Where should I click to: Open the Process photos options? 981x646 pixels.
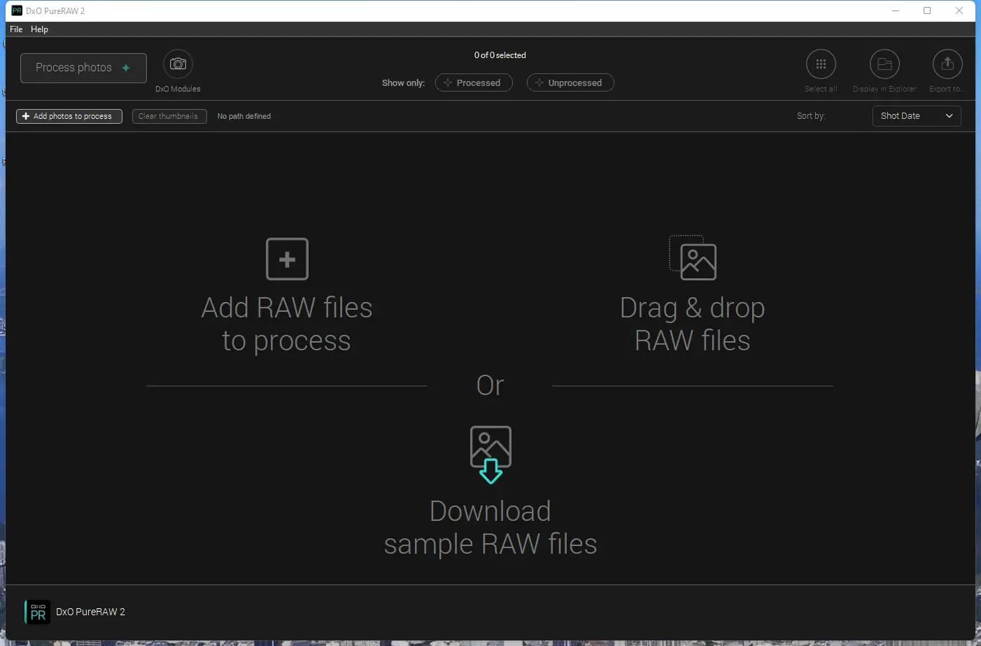(126, 67)
